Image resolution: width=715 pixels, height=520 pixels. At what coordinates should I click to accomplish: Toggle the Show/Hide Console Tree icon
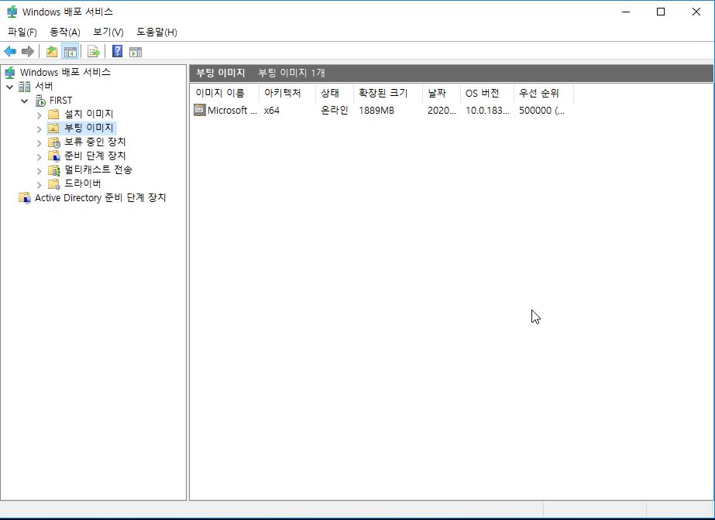pos(70,51)
